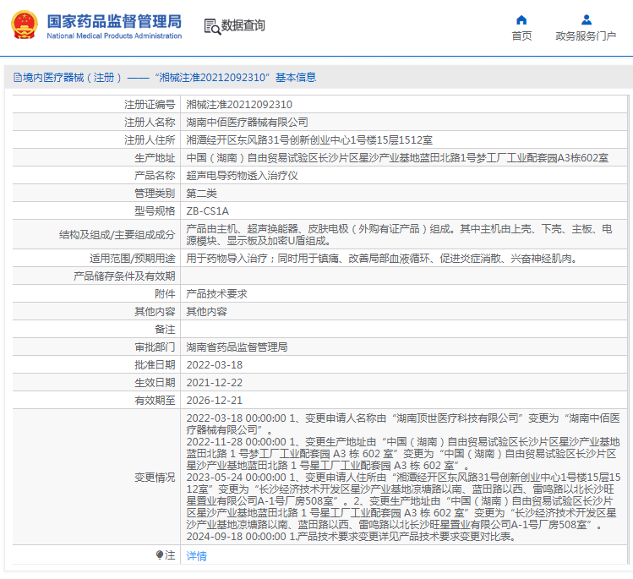Click the data query magnifier icon
Screen dimensions: 633x579
212,27
